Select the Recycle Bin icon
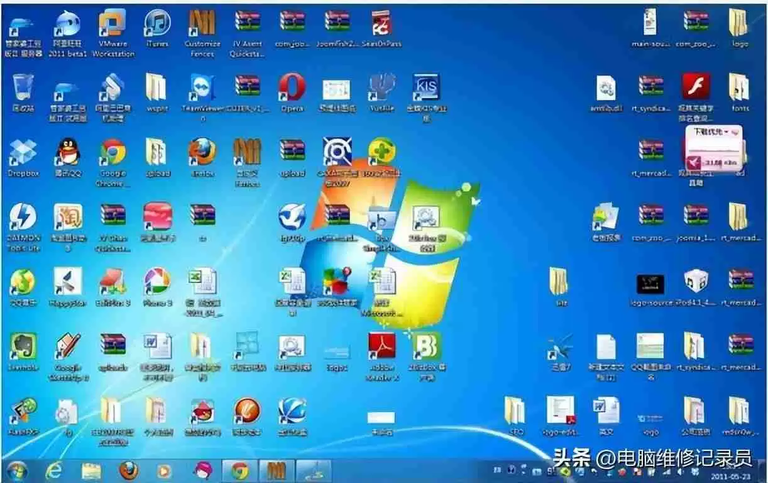The width and height of the screenshot is (768, 483). tap(23, 88)
